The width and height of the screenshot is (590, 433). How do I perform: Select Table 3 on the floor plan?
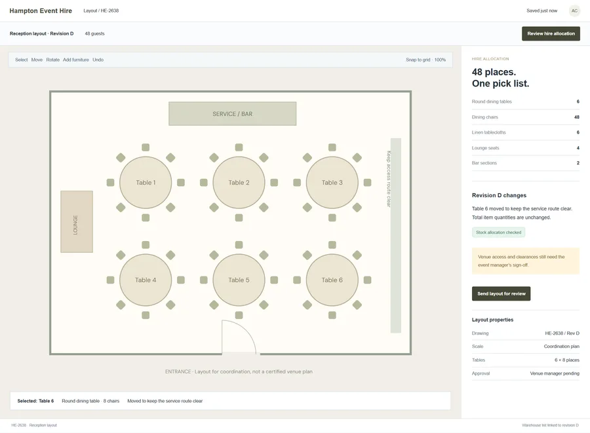[x=332, y=182]
